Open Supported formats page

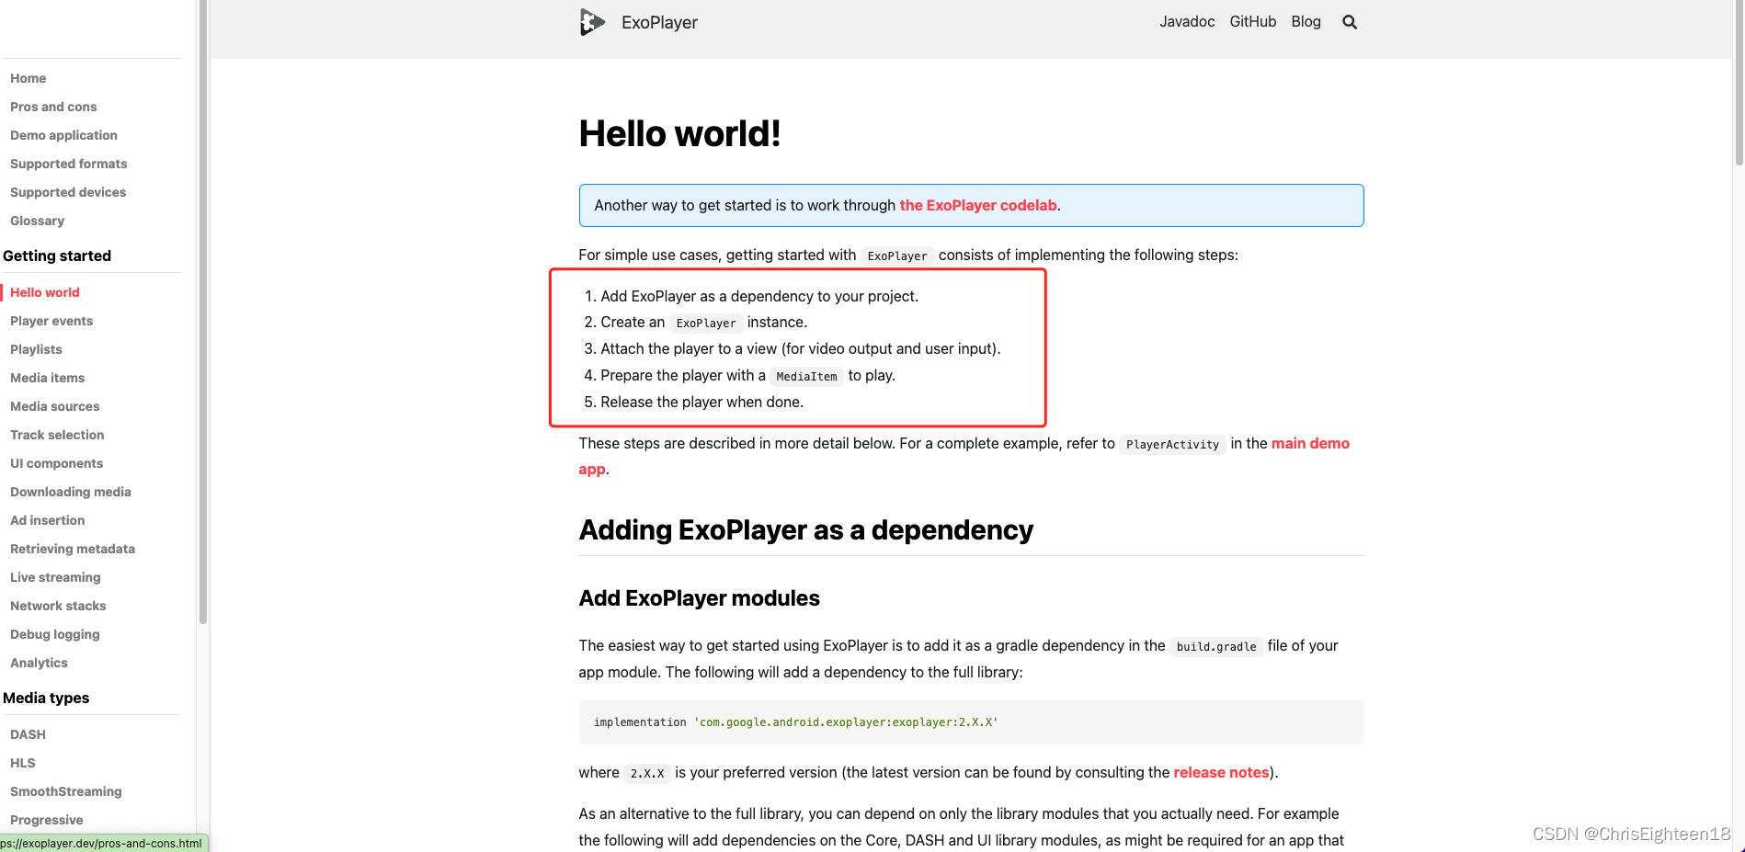click(69, 164)
